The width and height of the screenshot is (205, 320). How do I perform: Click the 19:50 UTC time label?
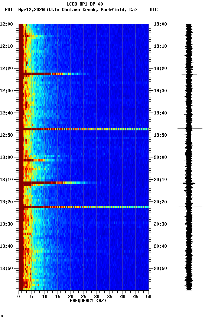(x=160, y=135)
